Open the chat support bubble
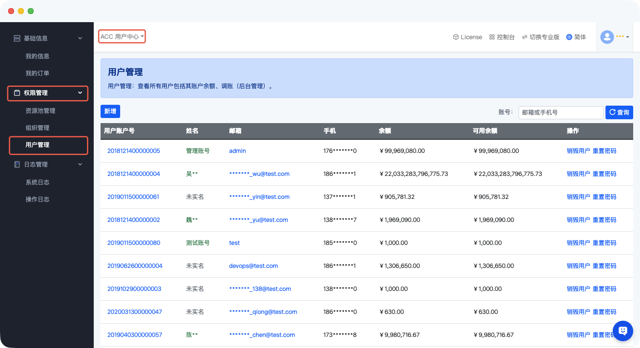 pos(623,331)
